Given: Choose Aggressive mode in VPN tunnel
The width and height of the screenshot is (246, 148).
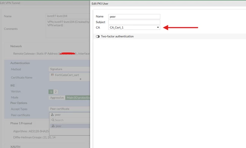Looking at the screenshot, I should [57, 98].
